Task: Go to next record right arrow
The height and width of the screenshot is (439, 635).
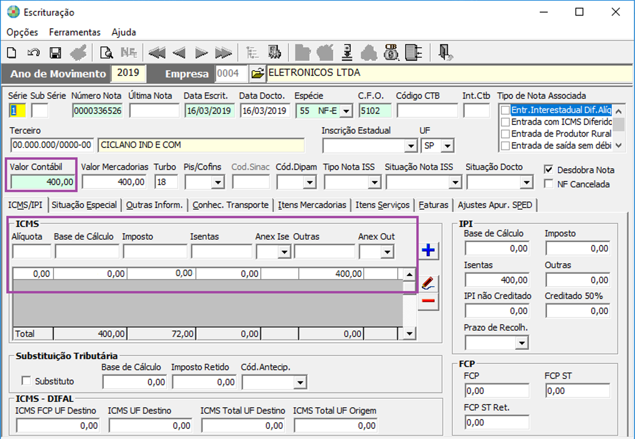Action: 201,52
